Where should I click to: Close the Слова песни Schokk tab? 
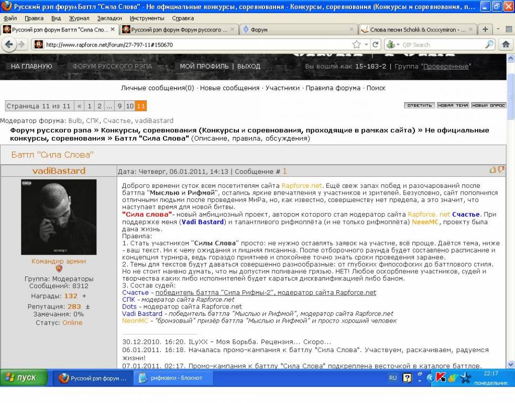[470, 29]
